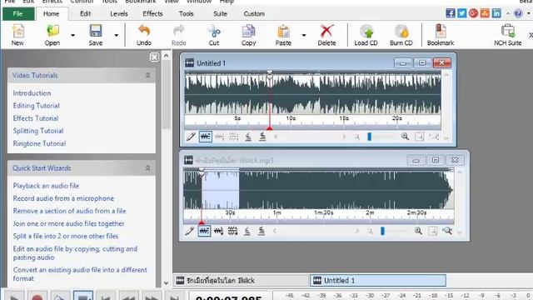The width and height of the screenshot is (533, 300).
Task: Click zoom in magnifier in Untitled 1
Action: click(x=405, y=137)
